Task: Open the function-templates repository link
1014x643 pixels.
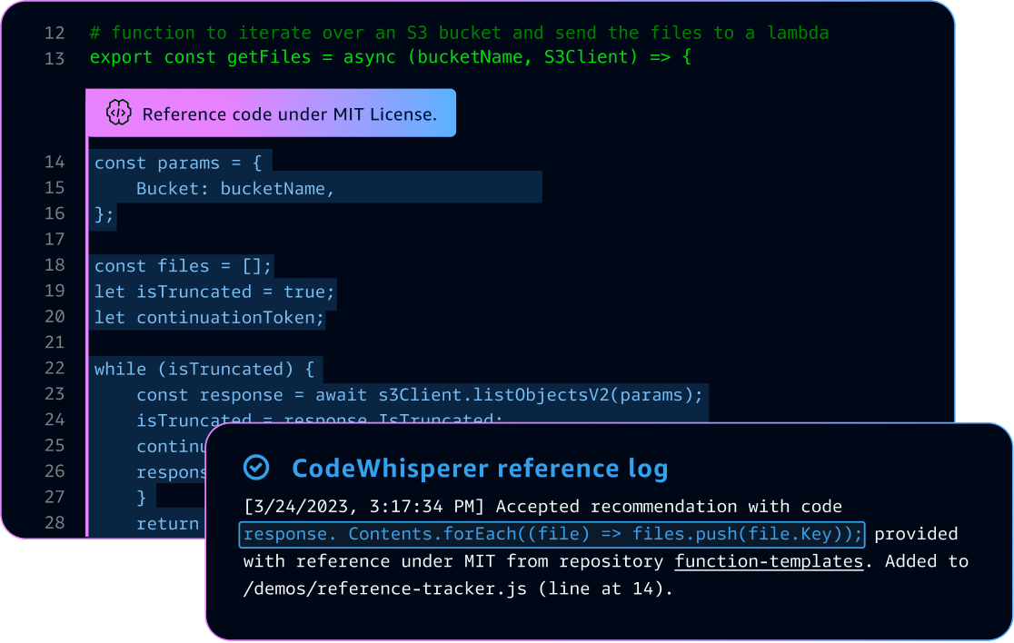Action: 769,561
